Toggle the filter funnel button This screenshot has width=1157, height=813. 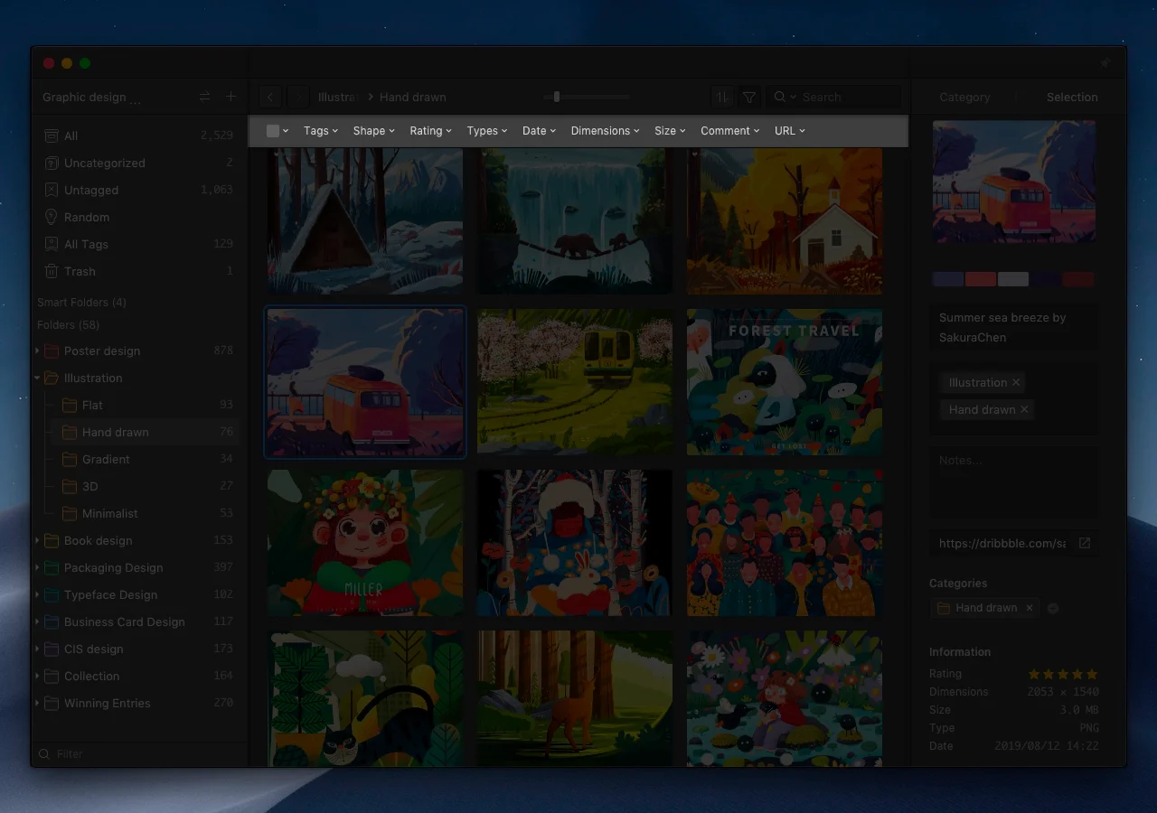pos(749,97)
